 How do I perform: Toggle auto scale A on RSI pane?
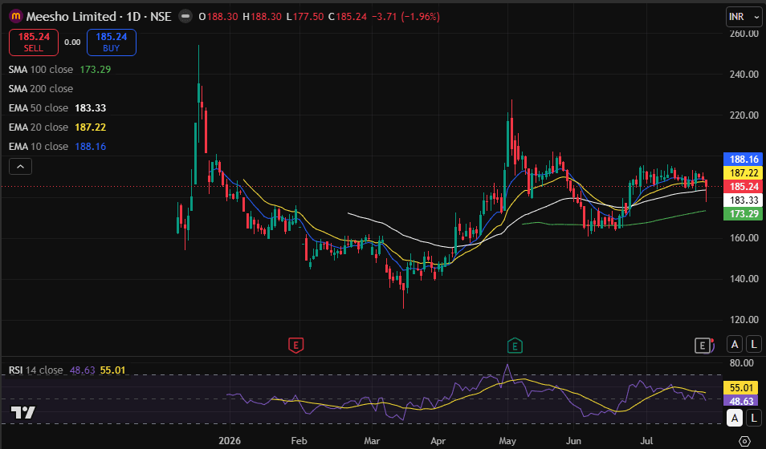[x=735, y=418]
